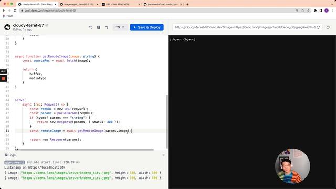Collapse the Logs panel with the chevron

(163, 155)
